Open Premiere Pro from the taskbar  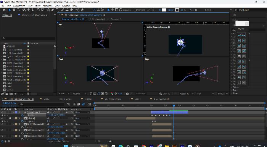pyautogui.click(x=151, y=146)
